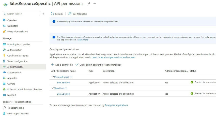Go to Branding & properties
This screenshot has width=216, height=116.
click(x=19, y=45)
